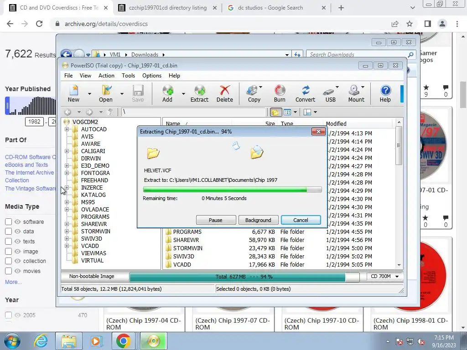Expand the E3D_DEMO tree folder
Image resolution: width=467 pixels, height=350 pixels.
[67, 166]
